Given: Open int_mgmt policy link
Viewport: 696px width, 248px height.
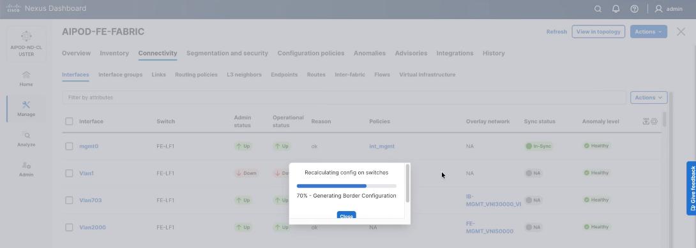Looking at the screenshot, I should 382,146.
